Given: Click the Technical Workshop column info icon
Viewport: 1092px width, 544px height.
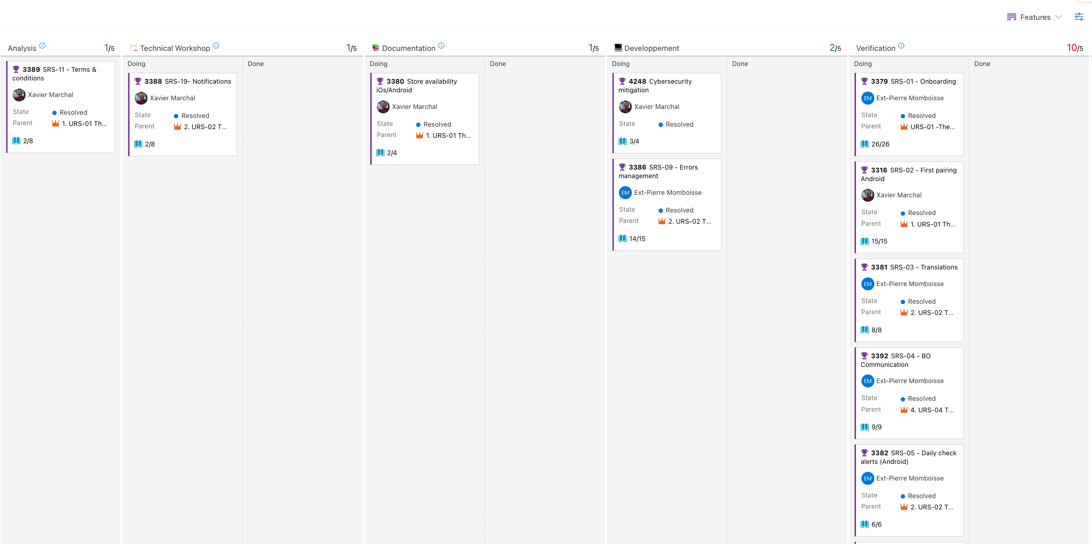Looking at the screenshot, I should pyautogui.click(x=216, y=46).
